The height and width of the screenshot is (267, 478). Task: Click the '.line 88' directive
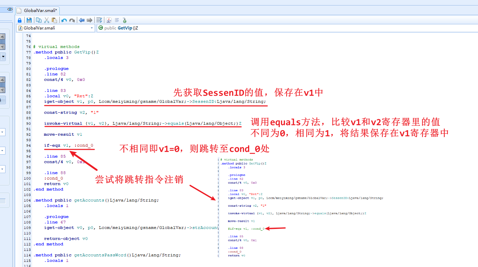tap(55, 173)
